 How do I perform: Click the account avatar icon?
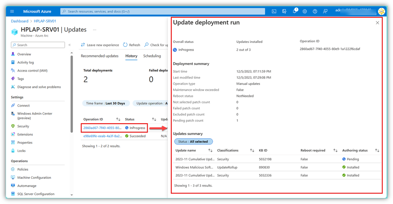[382, 11]
